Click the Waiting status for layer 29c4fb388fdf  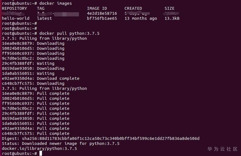(46, 63)
